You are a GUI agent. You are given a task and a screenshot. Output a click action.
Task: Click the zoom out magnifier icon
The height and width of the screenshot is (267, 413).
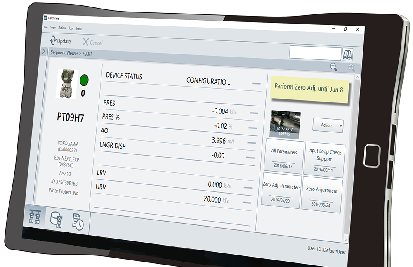tap(333, 67)
